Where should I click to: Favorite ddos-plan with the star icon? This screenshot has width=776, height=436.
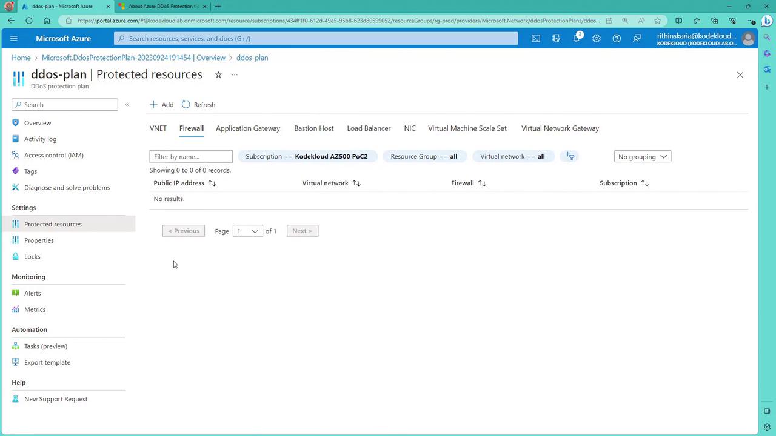[x=218, y=74]
